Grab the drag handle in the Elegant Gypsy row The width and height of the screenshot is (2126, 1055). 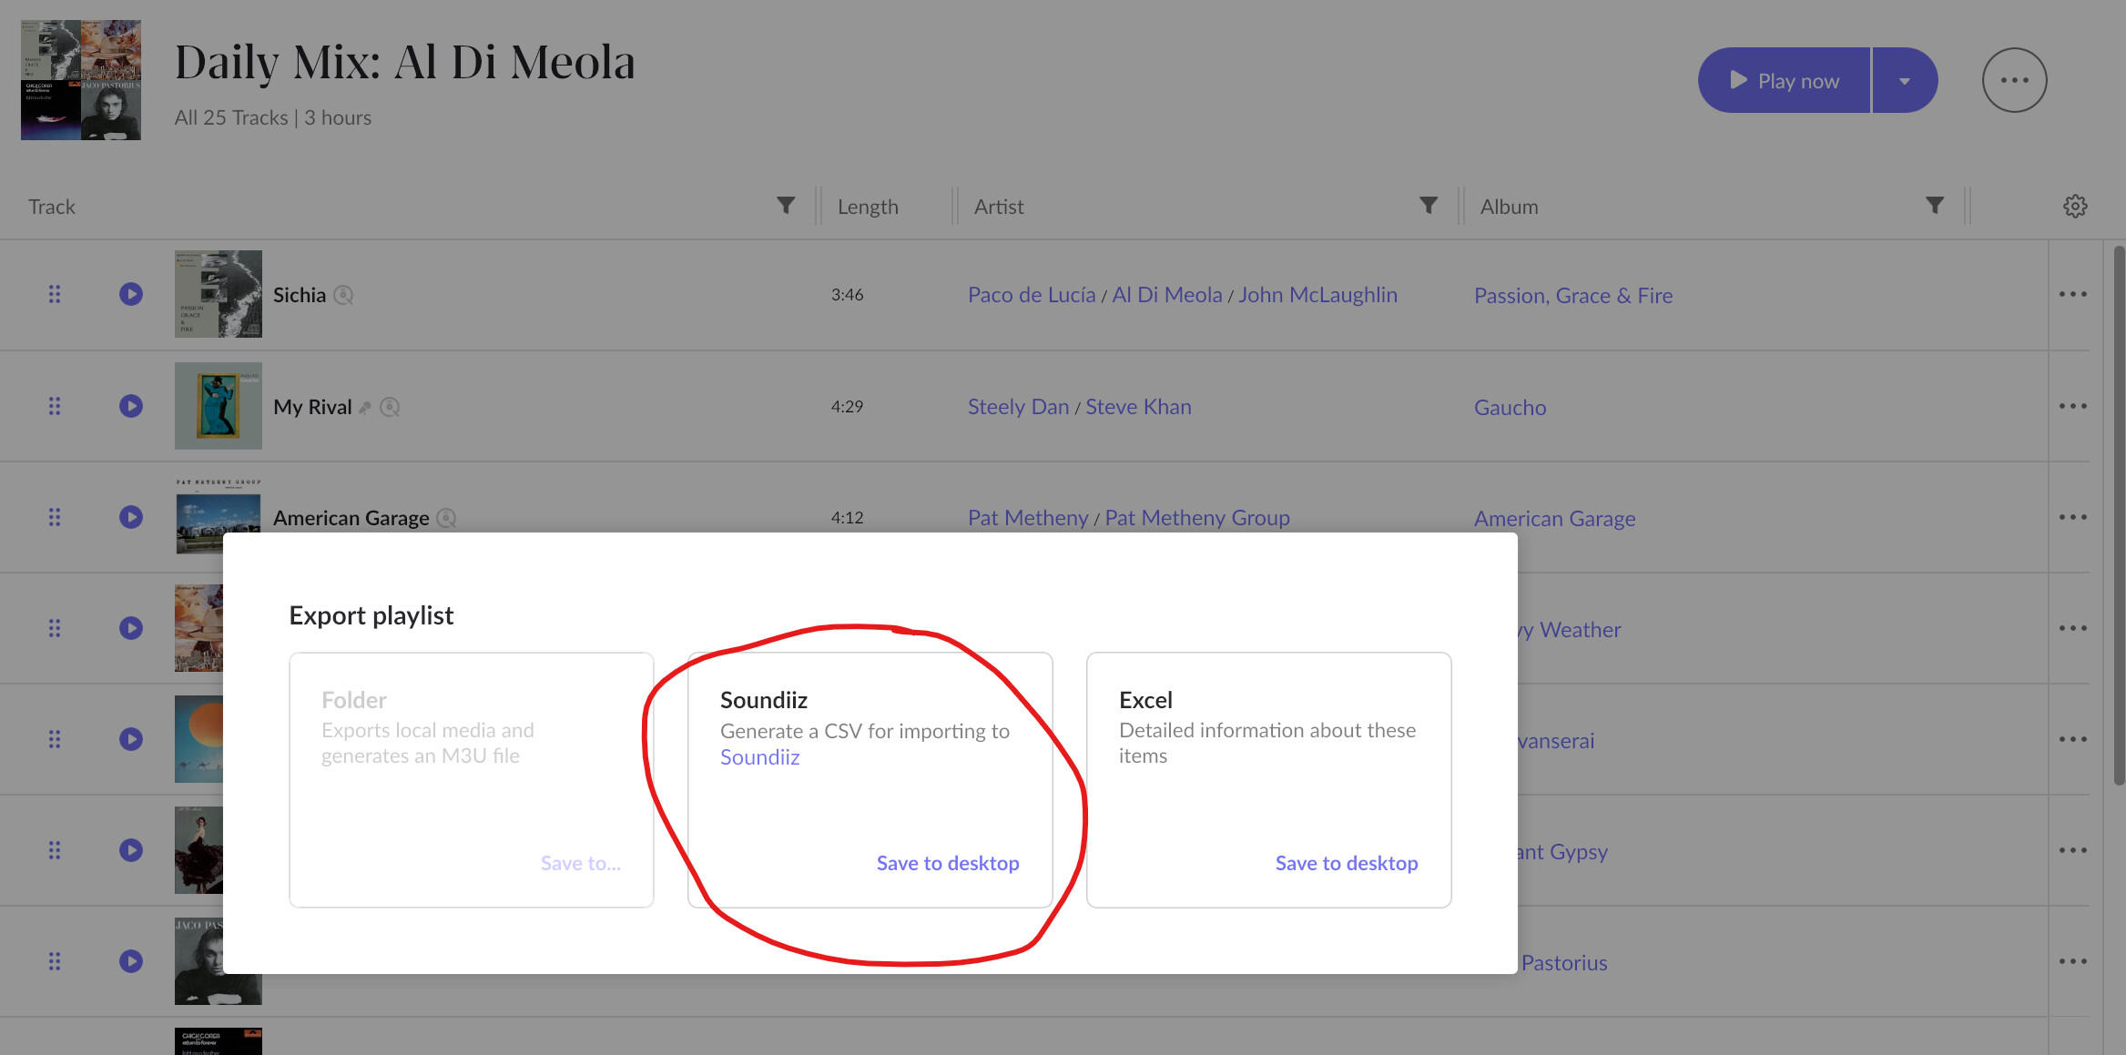click(55, 850)
